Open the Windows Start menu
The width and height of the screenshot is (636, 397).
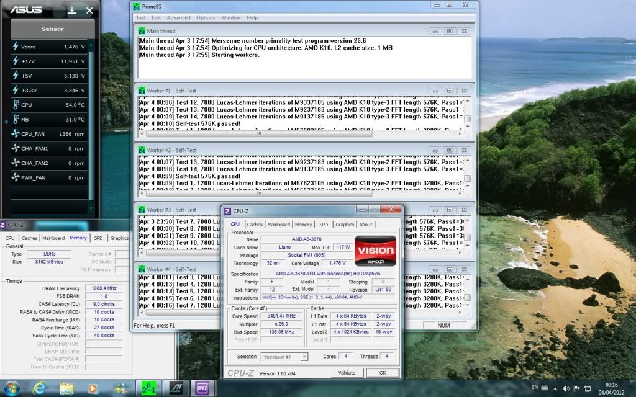(x=11, y=388)
